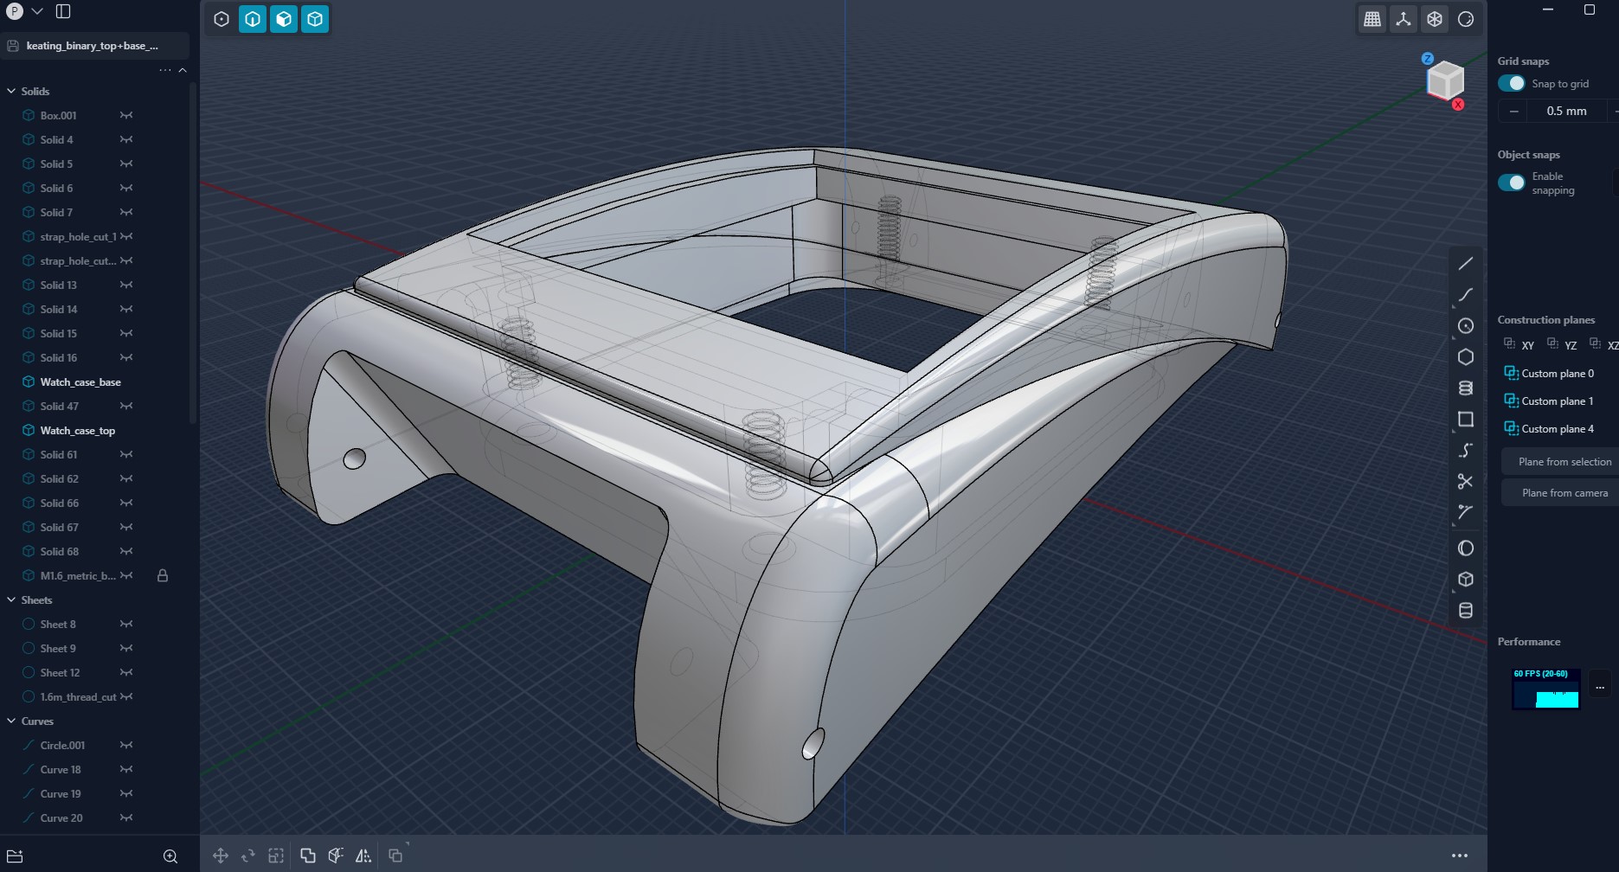Pick the scissors Trim tool
Screen dimensions: 1619x872
pos(1465,482)
